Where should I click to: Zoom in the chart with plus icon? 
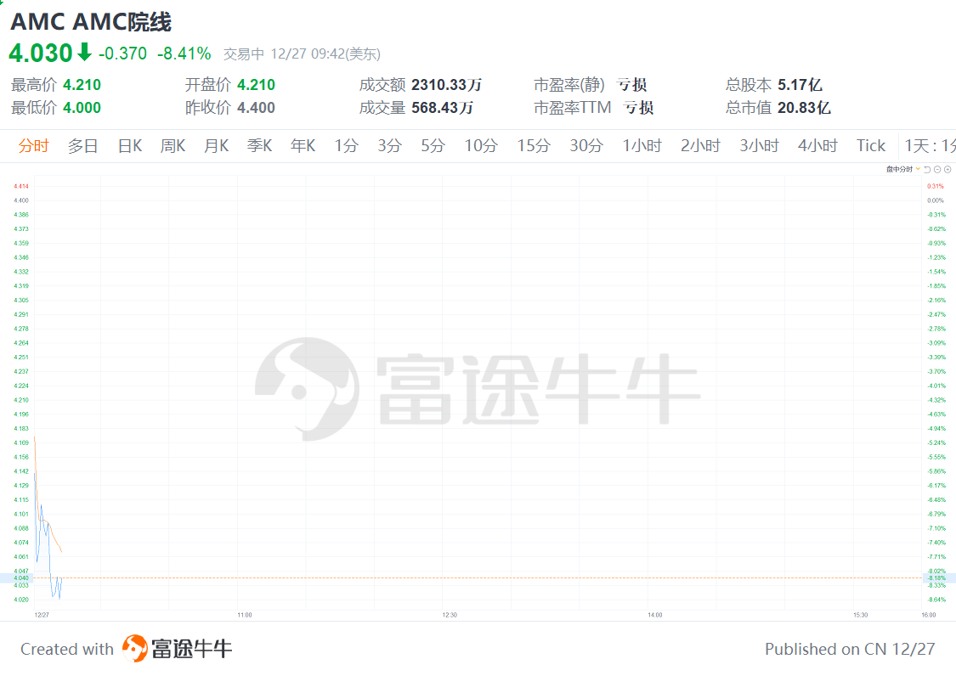(x=948, y=170)
